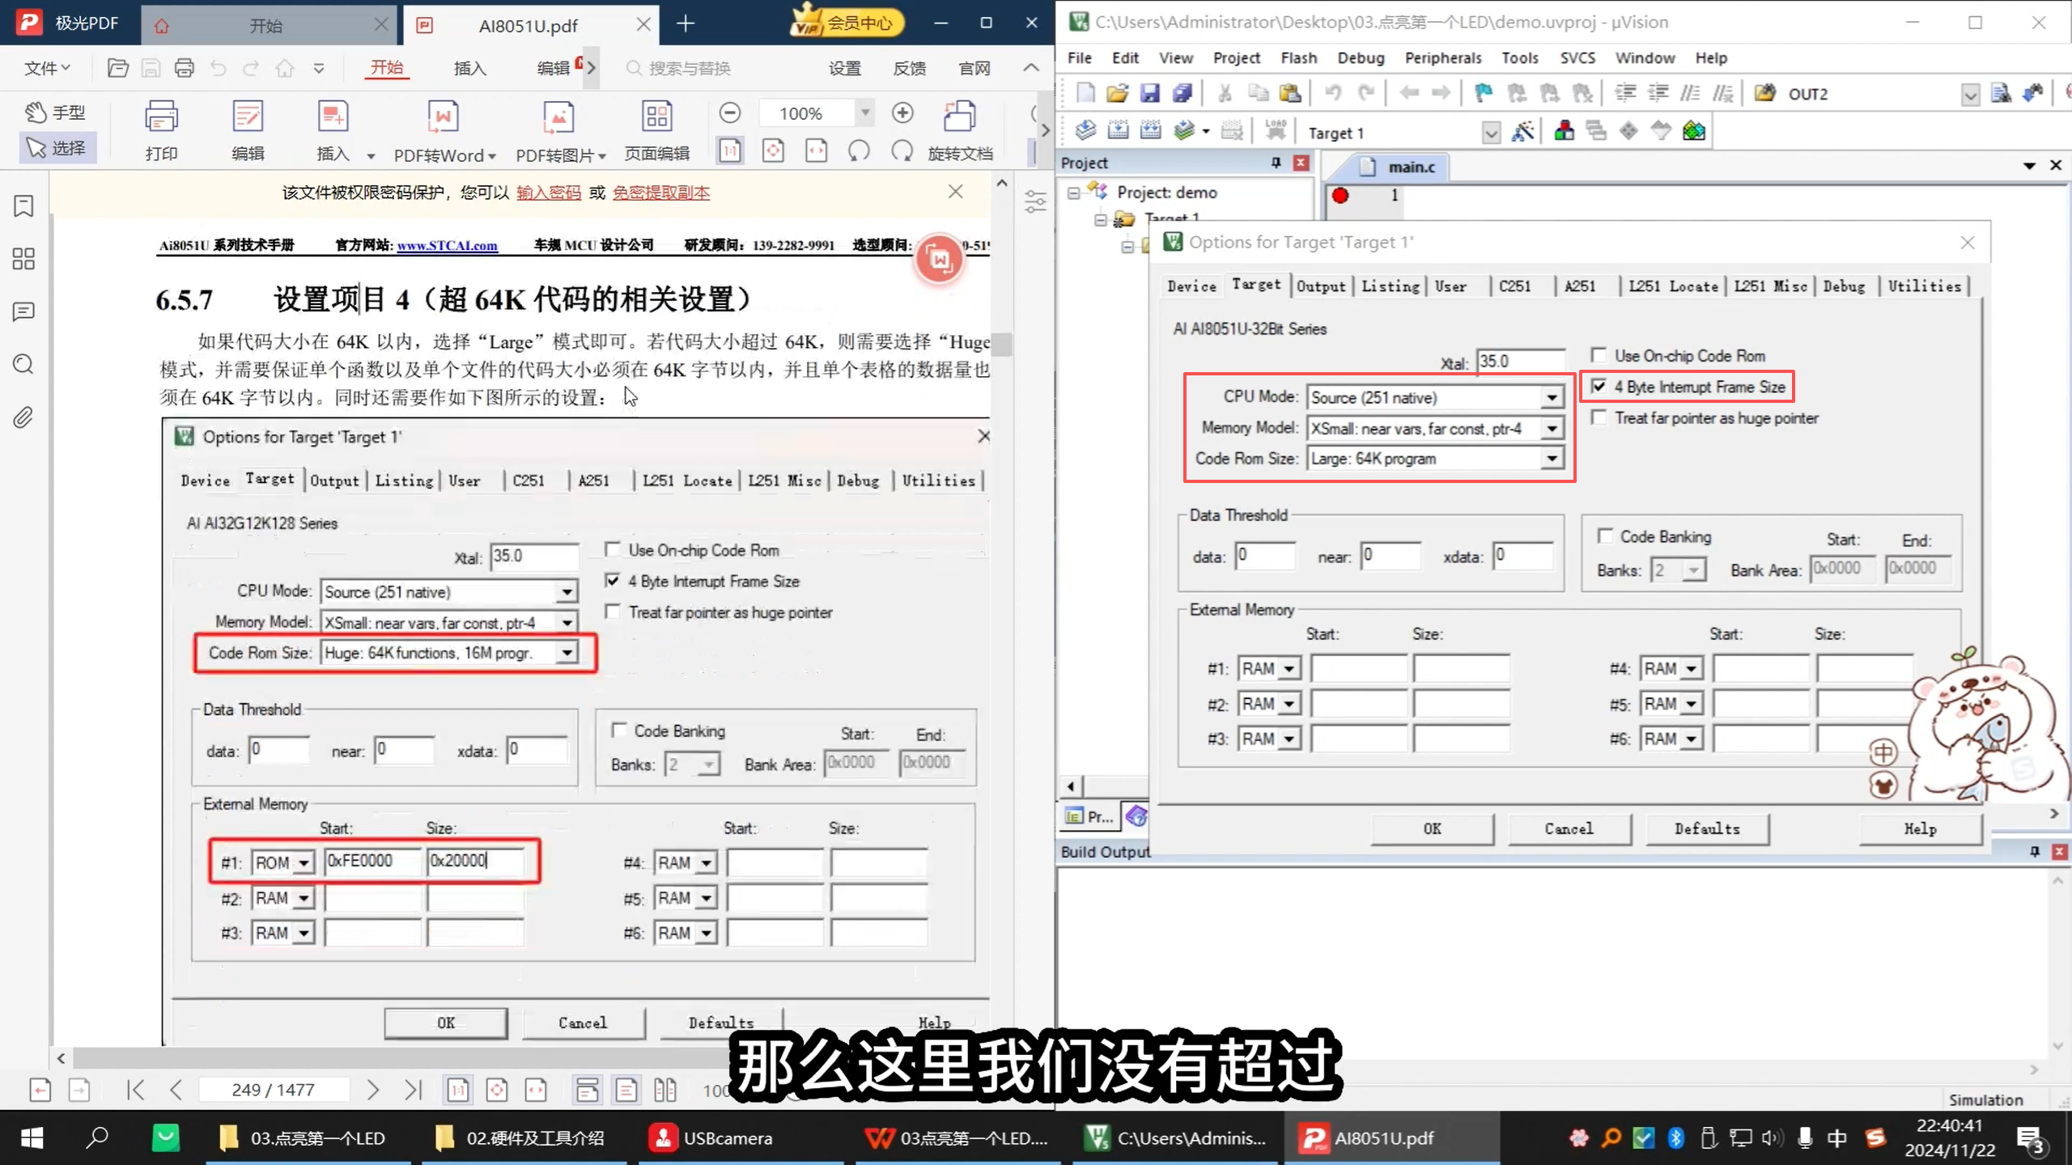Open the PDF转Word conversion tool
Viewport: 2072px width, 1165px height.
tap(442, 129)
